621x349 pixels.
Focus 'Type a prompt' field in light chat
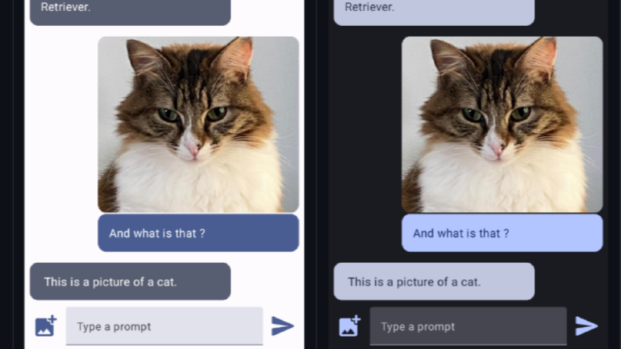164,326
